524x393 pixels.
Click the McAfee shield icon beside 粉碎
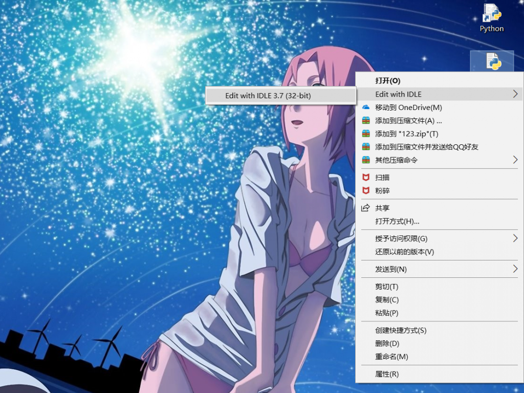point(366,190)
